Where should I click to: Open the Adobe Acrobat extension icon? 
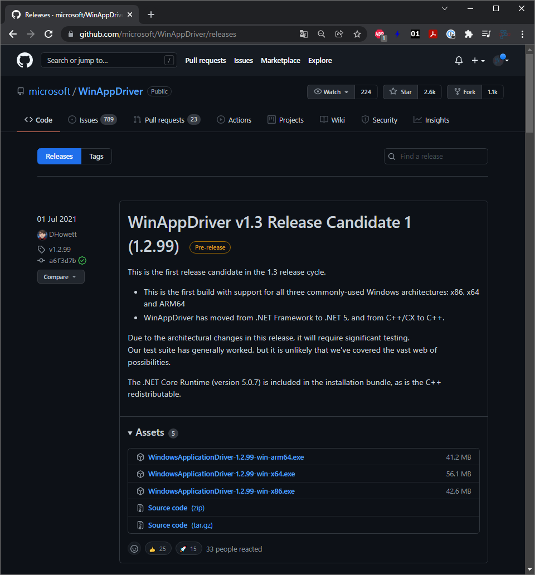[x=433, y=34]
